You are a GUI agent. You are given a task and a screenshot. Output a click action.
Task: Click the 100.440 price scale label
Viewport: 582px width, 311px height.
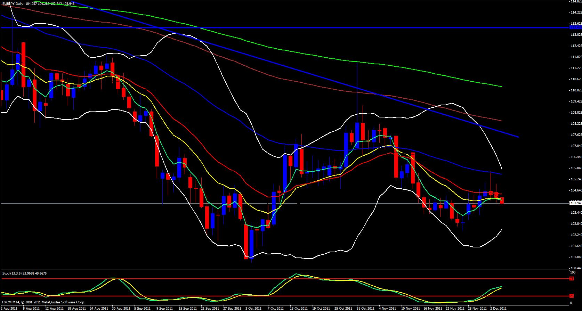pyautogui.click(x=576, y=268)
